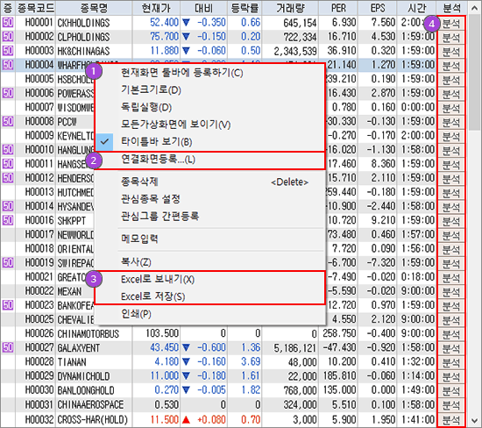Choose 메모입력 menu item
482x428 pixels.
pyautogui.click(x=139, y=239)
